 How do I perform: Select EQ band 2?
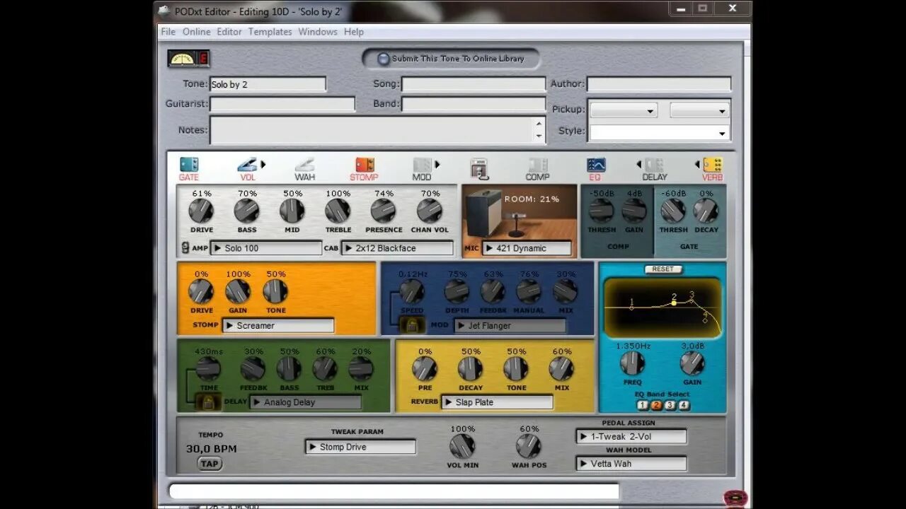coord(656,405)
